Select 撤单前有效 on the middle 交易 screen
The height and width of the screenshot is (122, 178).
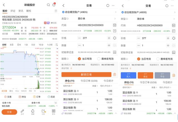pos(105,59)
